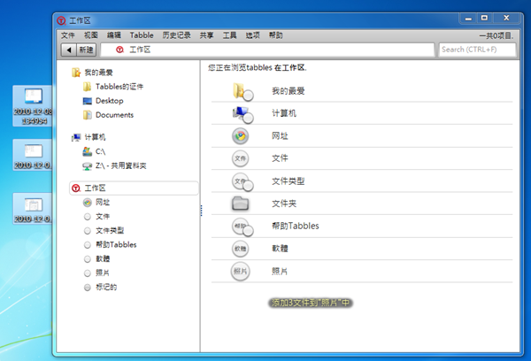Click the C:\ drive icon in sidebar

88,151
